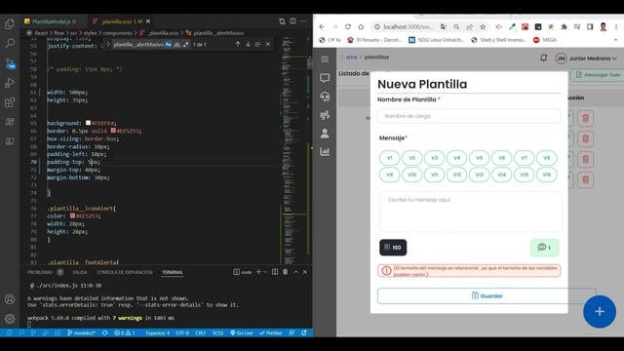
Task: Open the chat messages sidebar icon
Action: click(x=325, y=78)
